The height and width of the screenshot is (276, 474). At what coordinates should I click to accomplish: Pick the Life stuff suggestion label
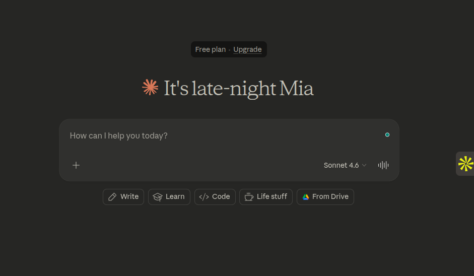tap(272, 197)
